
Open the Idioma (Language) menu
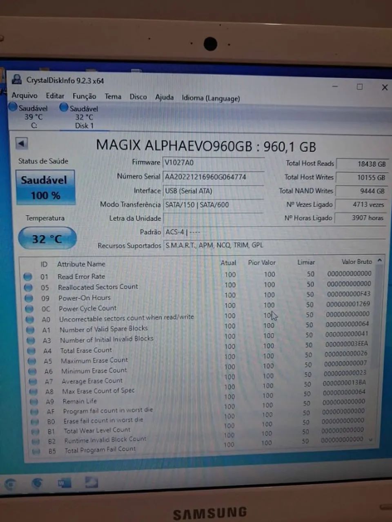[x=211, y=98]
